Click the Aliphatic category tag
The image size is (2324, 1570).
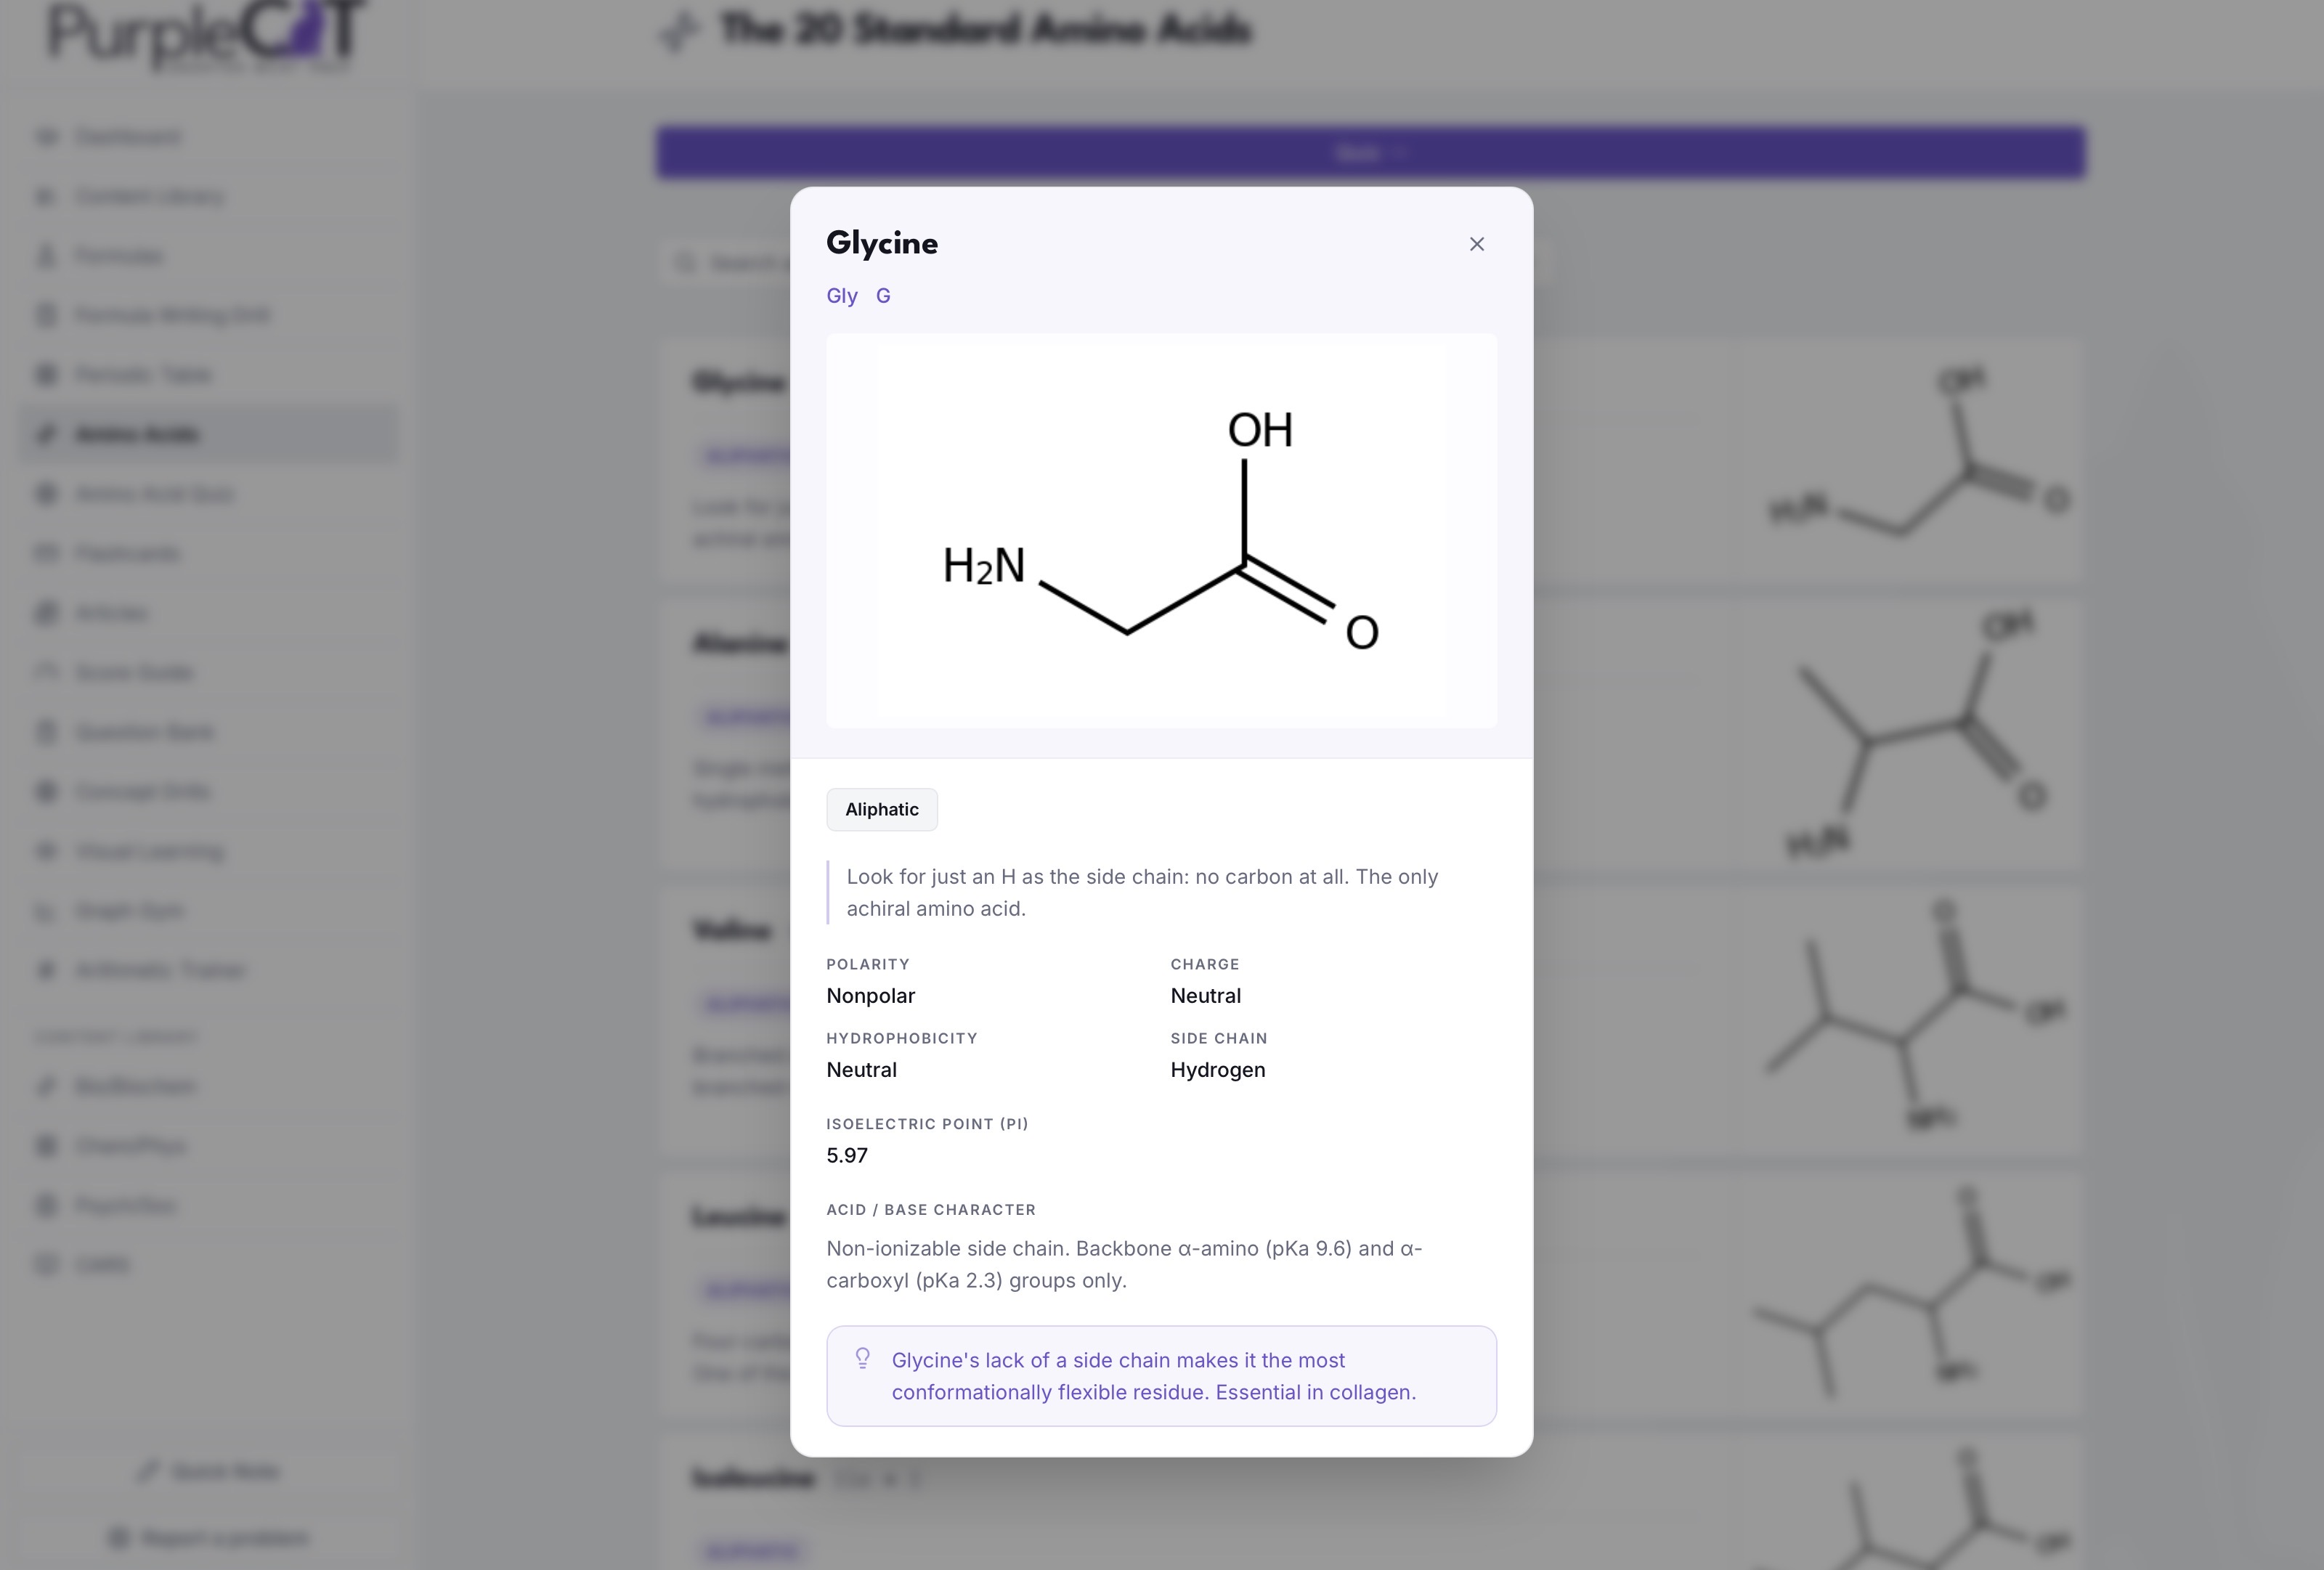click(881, 809)
